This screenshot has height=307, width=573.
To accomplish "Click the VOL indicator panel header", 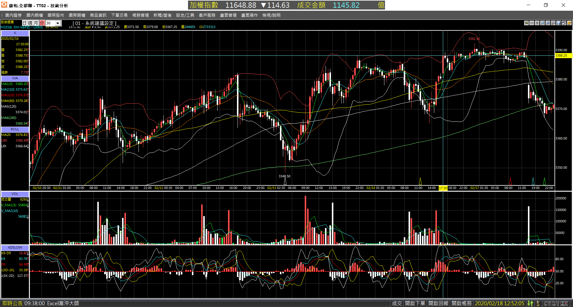I will click(15, 194).
